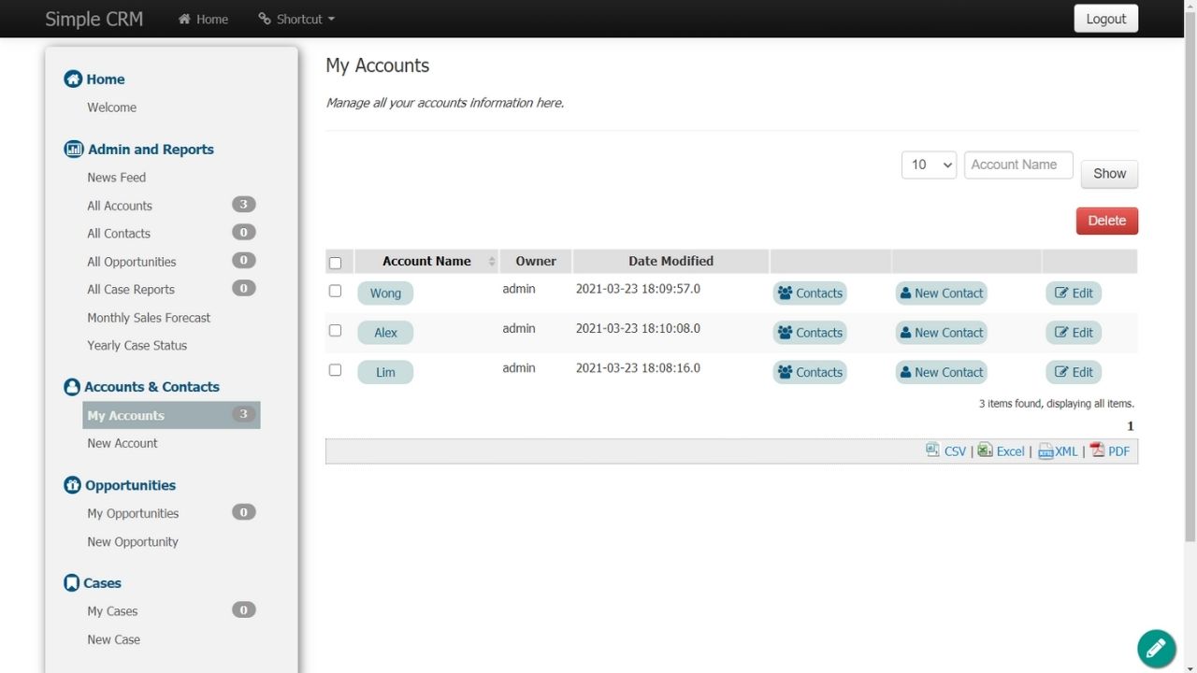Tick the checkbox for Wong account

coord(335,292)
